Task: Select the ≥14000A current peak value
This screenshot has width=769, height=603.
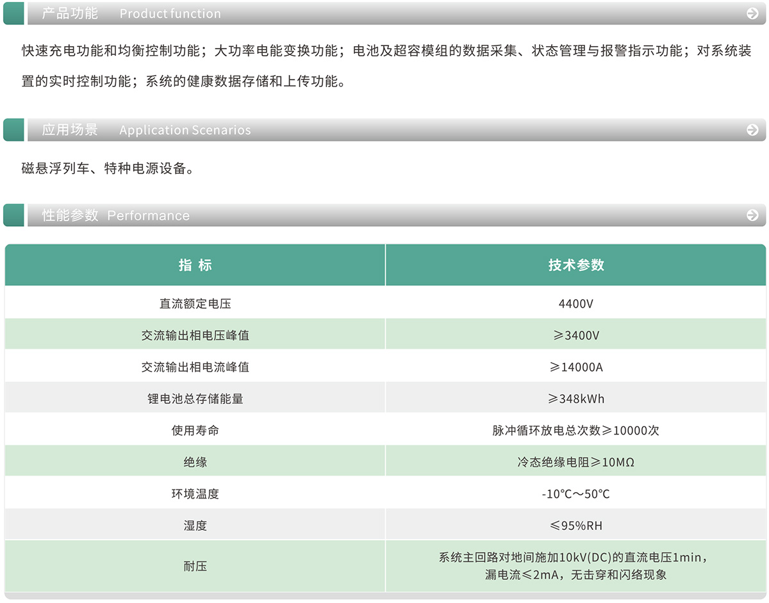Action: [x=575, y=367]
